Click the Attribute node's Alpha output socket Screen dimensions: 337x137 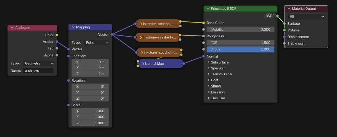click(x=57, y=55)
